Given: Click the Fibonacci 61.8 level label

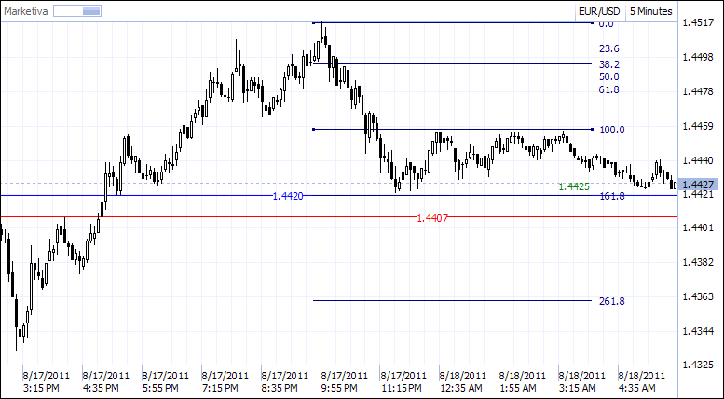Looking at the screenshot, I should (x=609, y=90).
